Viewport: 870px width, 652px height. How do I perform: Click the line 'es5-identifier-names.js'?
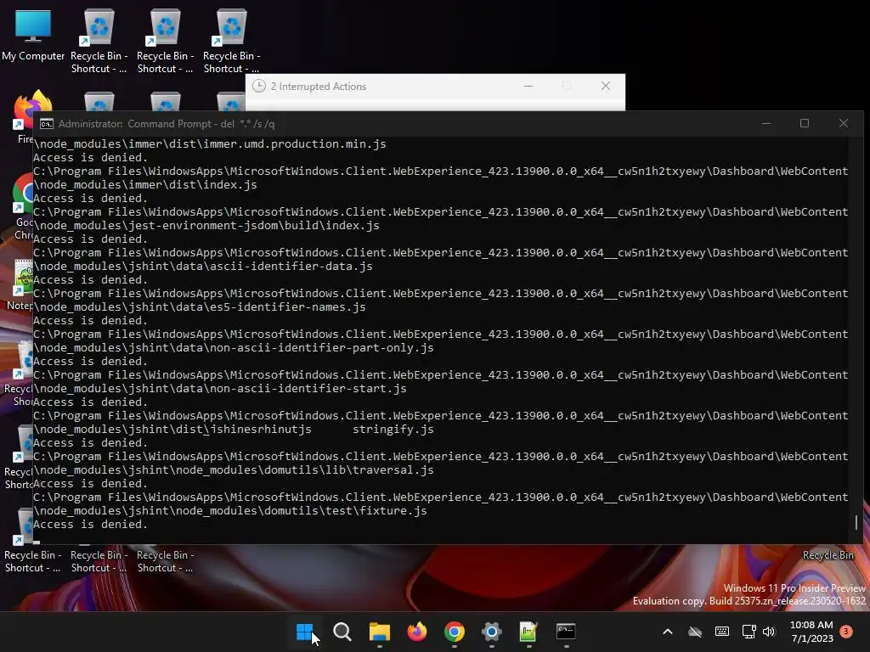pos(200,307)
